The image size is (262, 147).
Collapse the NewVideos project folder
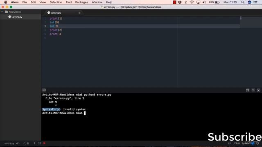[x=2, y=12]
